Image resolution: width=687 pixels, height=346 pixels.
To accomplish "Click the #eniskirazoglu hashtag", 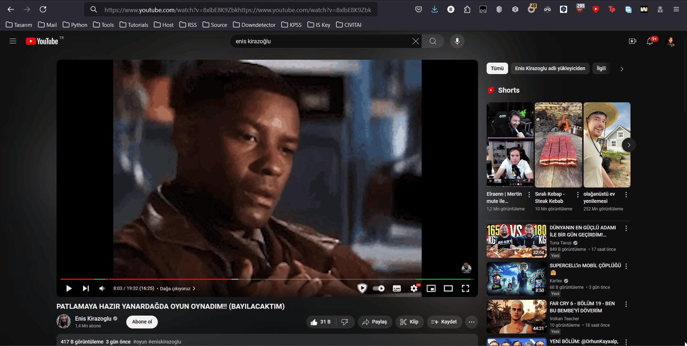I will pyautogui.click(x=165, y=342).
